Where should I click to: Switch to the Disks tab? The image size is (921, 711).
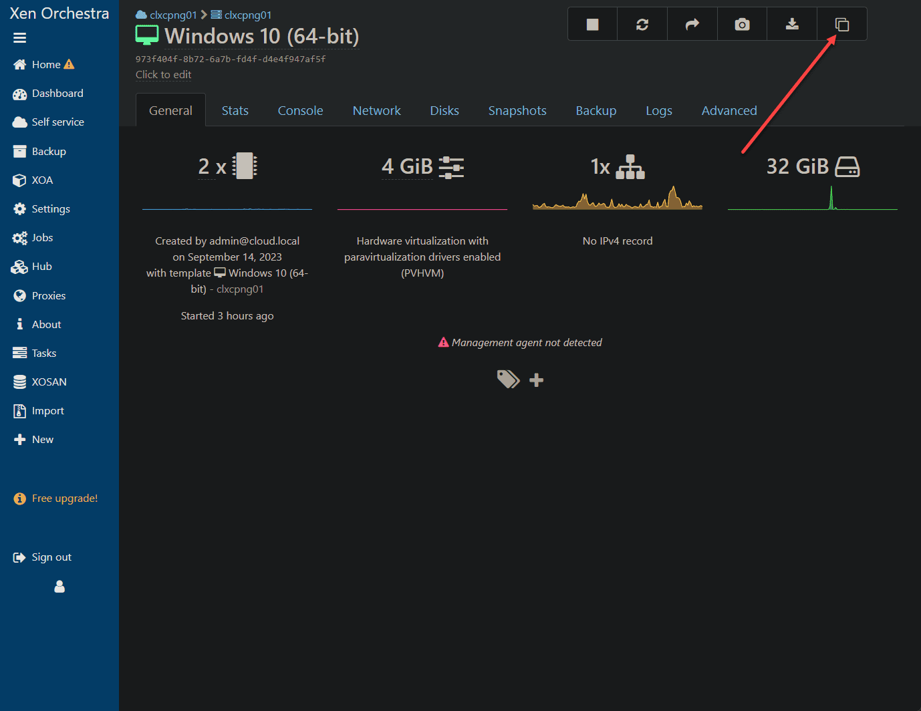pyautogui.click(x=444, y=111)
